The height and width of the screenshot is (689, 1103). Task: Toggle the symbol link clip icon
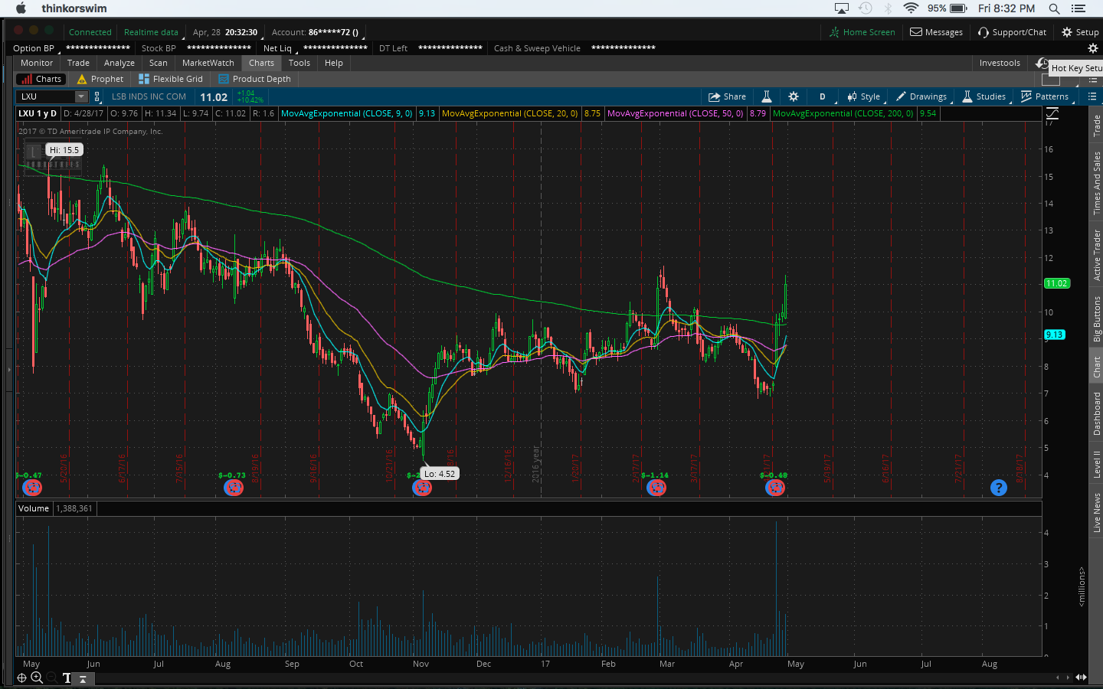point(97,96)
